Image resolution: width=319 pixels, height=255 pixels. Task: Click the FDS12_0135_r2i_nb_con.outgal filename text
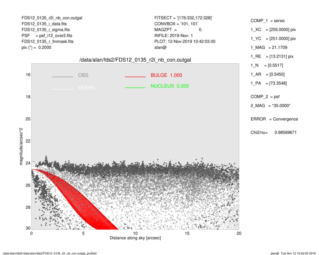(x=52, y=18)
